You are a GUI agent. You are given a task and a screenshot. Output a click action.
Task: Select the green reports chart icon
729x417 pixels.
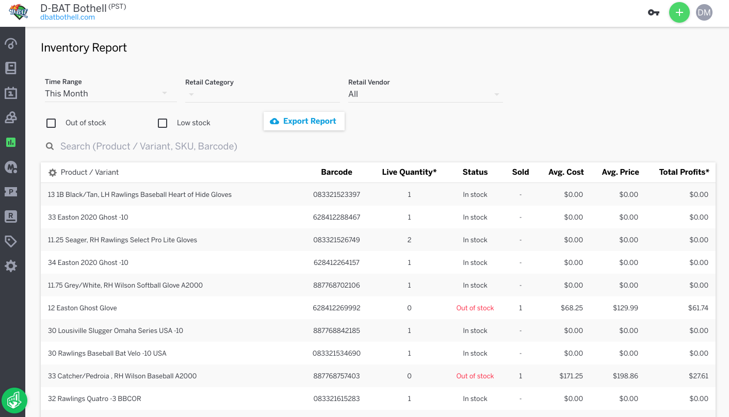tap(11, 142)
